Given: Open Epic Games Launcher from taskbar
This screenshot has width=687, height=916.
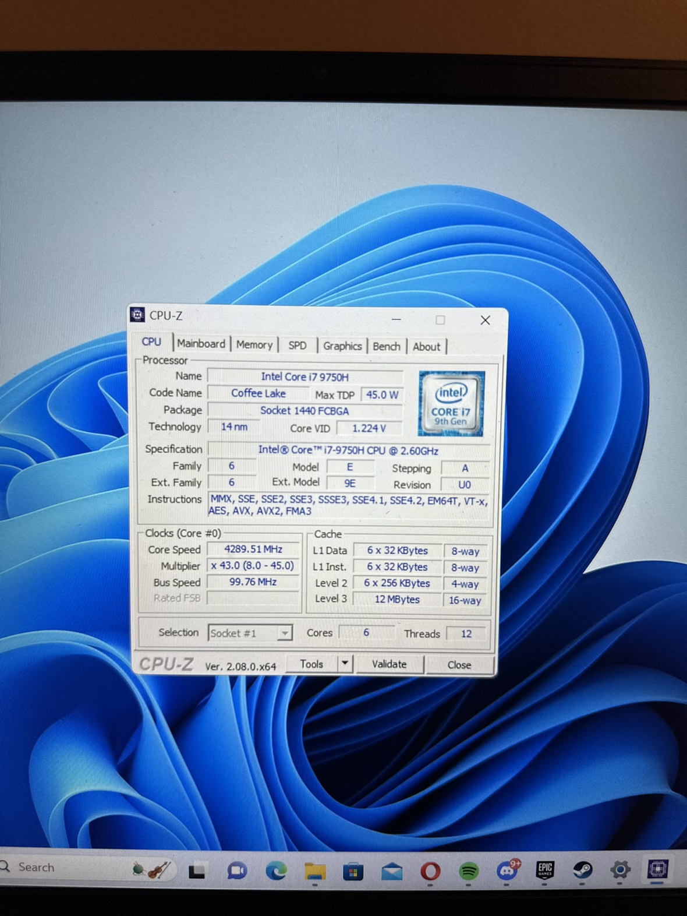Looking at the screenshot, I should pos(545,870).
